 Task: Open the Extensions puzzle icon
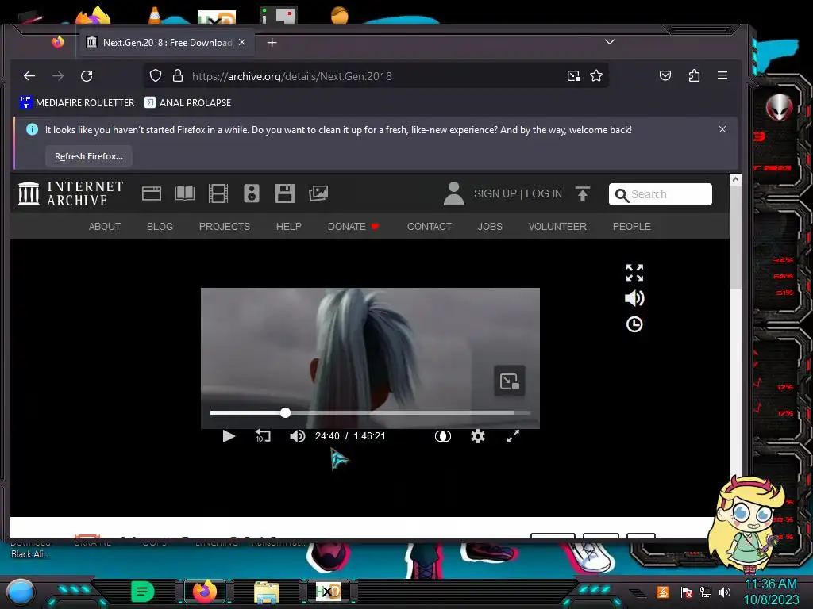(694, 76)
